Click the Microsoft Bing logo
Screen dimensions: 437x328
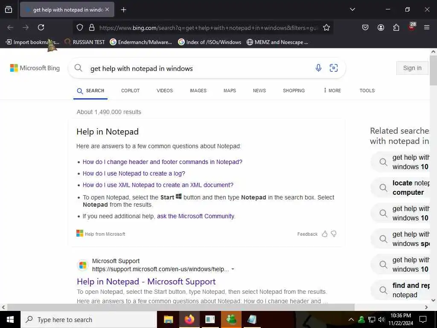point(35,68)
